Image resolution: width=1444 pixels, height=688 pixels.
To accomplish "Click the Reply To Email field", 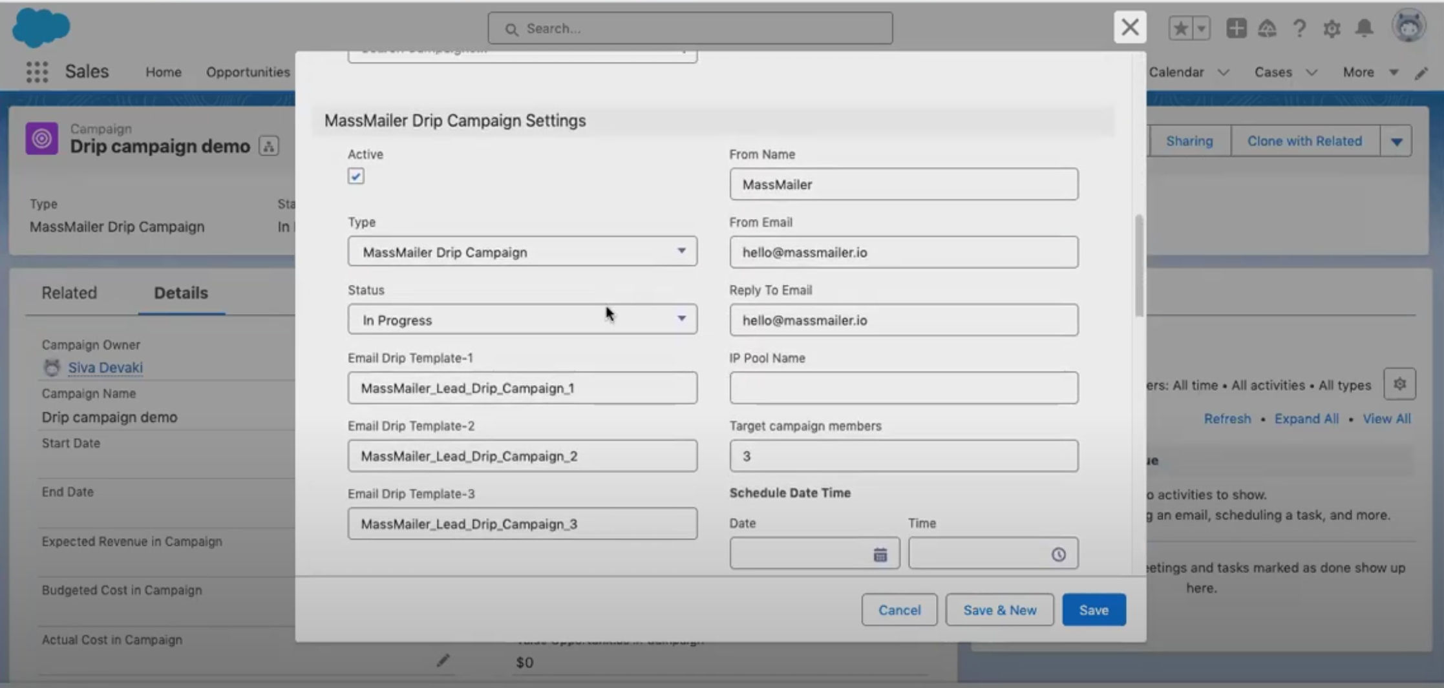I will [x=904, y=320].
